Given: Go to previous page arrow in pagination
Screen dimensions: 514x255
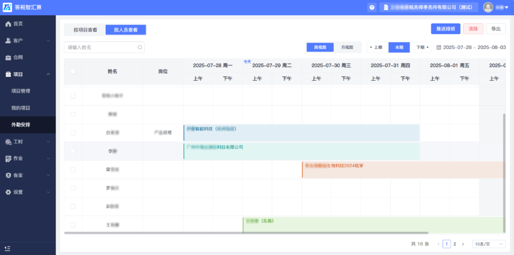Looking at the screenshot, I should (438, 244).
